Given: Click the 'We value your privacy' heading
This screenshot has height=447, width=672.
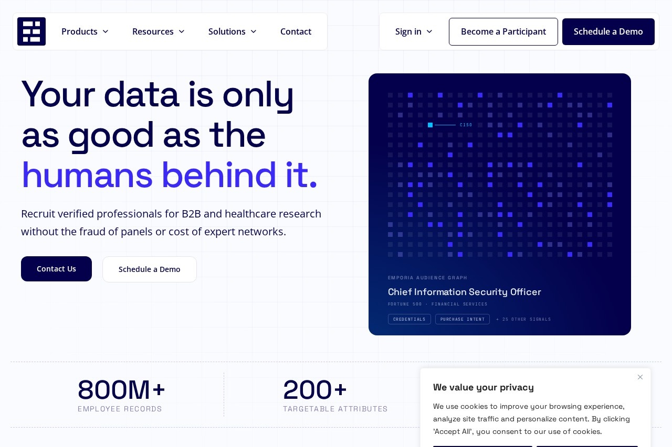Looking at the screenshot, I should point(484,387).
